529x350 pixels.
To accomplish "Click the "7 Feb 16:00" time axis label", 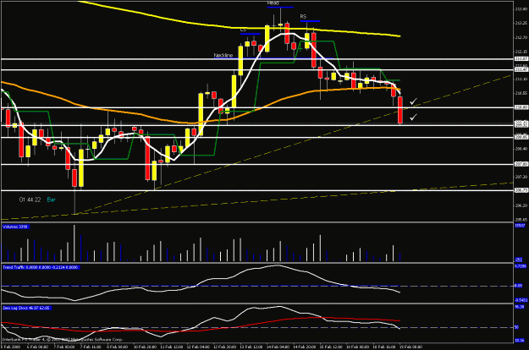I will click(91, 347).
